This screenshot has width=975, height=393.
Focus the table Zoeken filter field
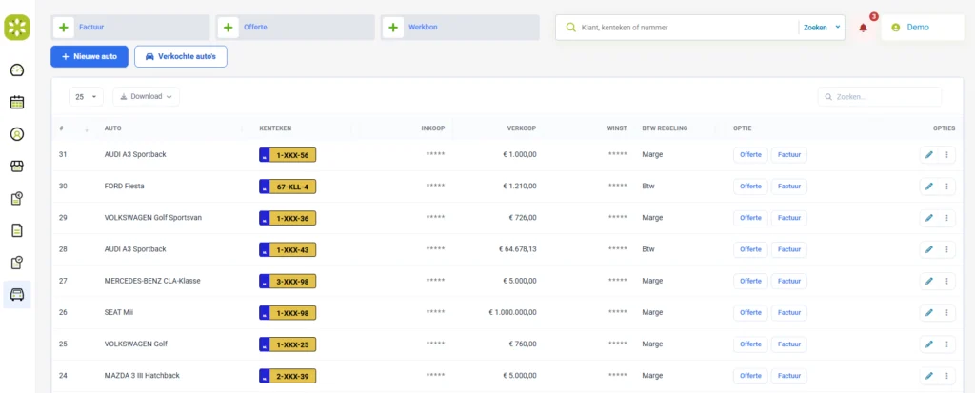coord(879,97)
